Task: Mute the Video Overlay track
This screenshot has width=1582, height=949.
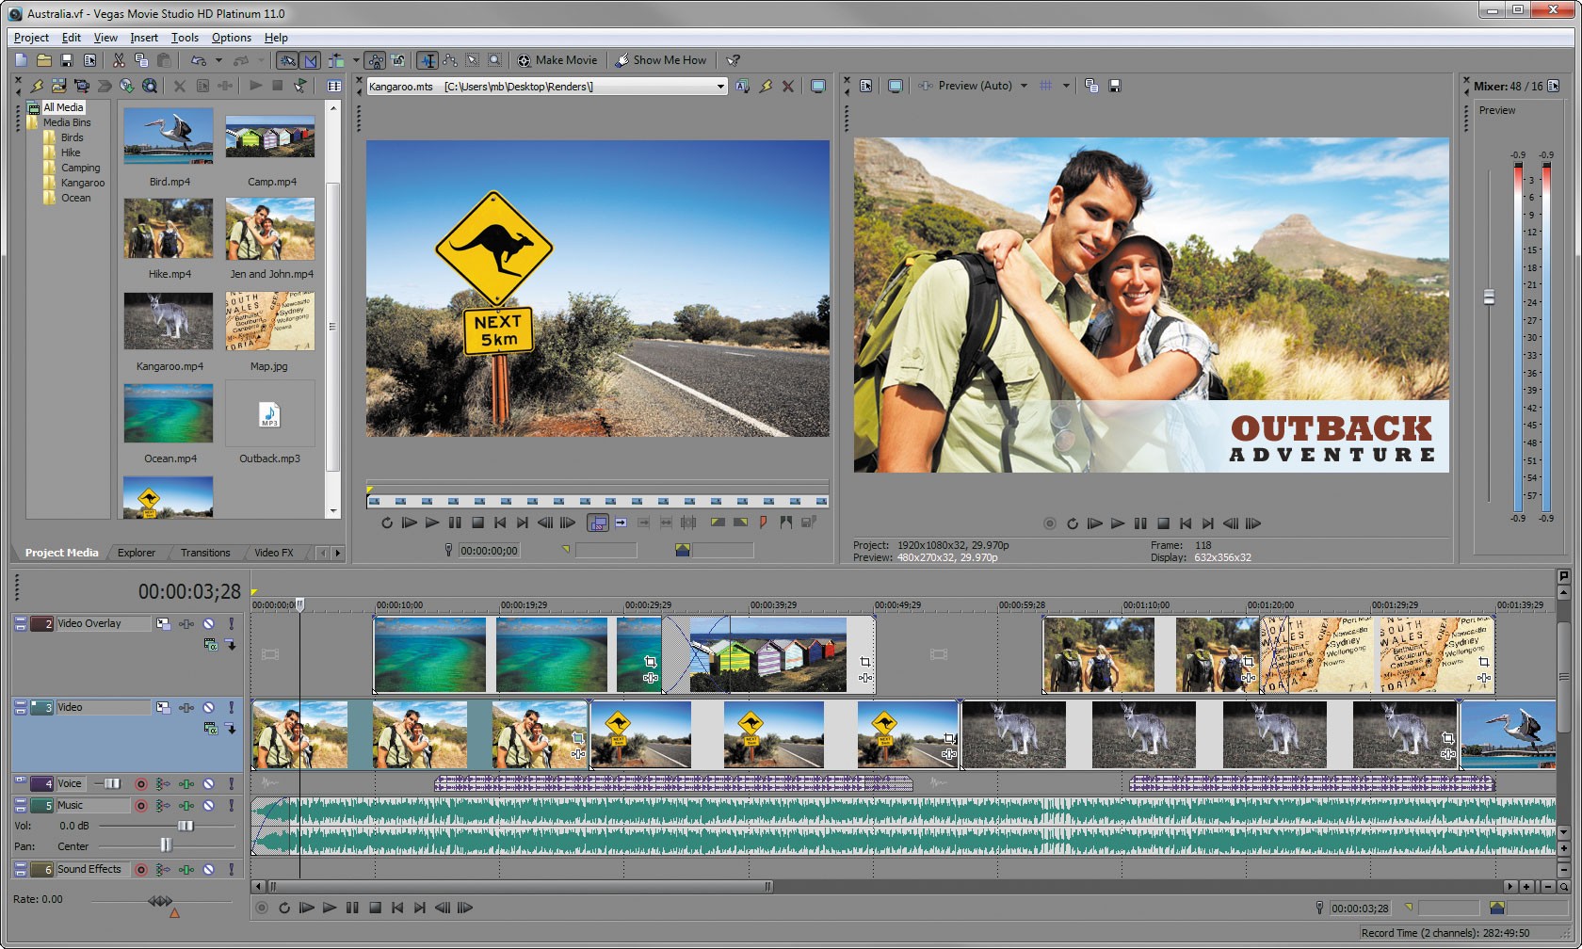Action: point(208,623)
